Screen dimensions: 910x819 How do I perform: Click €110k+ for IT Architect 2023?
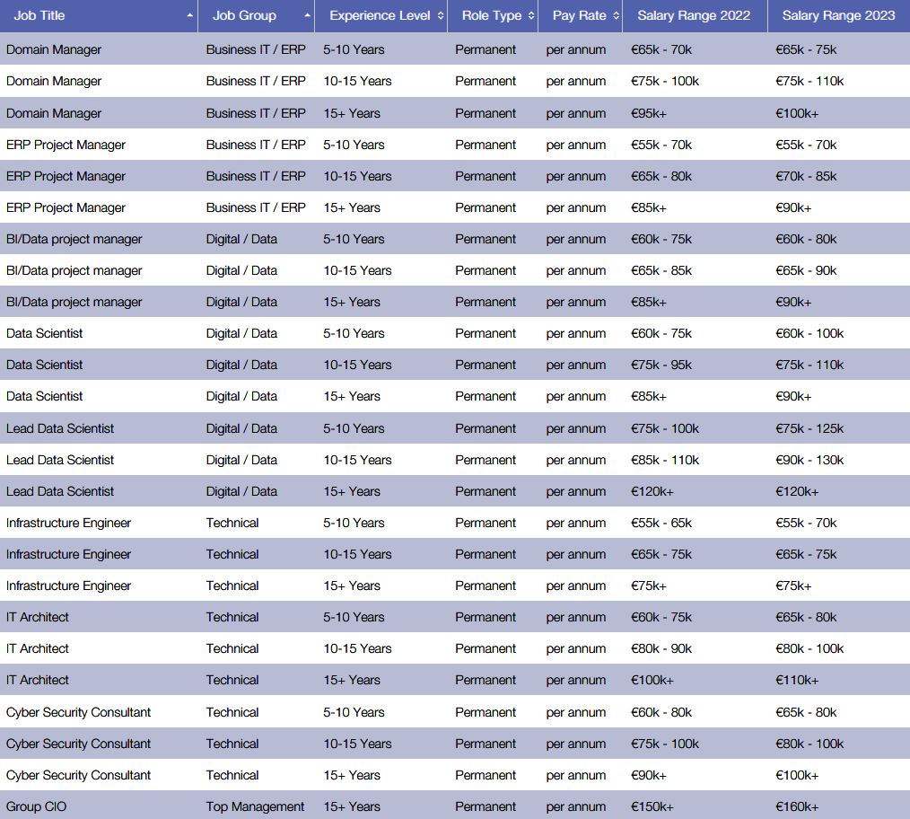[x=796, y=680]
